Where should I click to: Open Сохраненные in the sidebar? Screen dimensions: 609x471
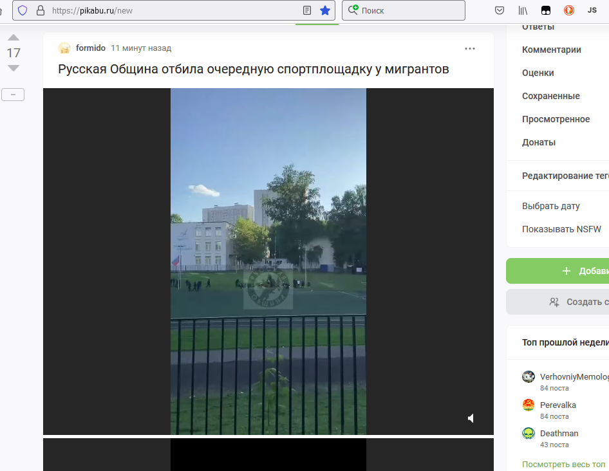[551, 96]
